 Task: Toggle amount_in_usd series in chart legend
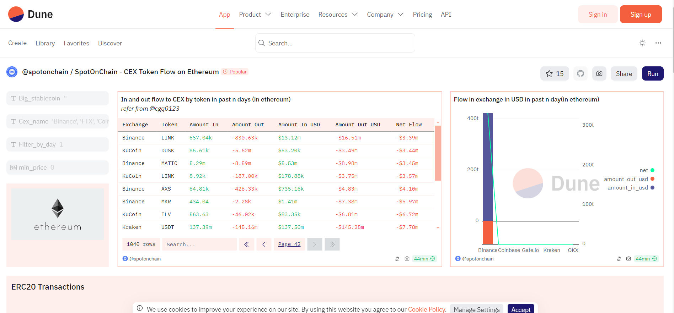(631, 188)
